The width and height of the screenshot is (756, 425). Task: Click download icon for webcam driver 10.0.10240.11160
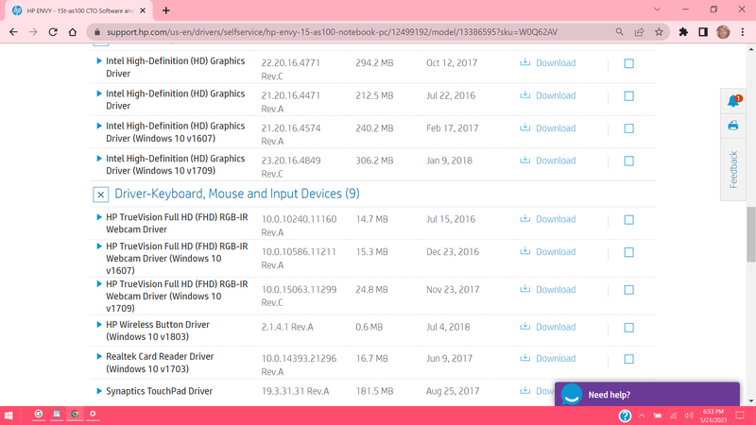(524, 219)
